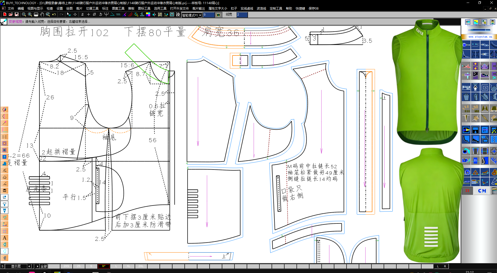Click the 线宽 line width input field
The width and height of the screenshot is (497, 273).
point(242,15)
